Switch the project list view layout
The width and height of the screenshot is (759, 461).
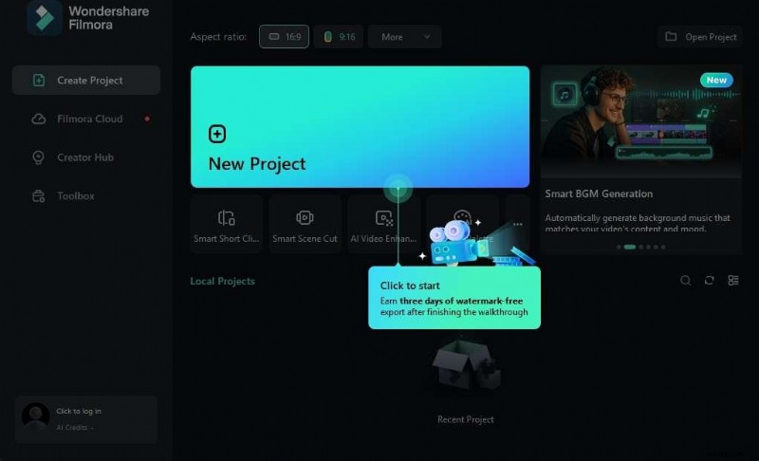[x=733, y=281]
